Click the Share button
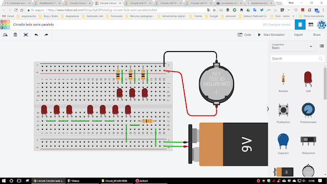The image size is (327, 184). [x=317, y=35]
